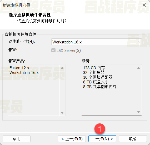Select the 128 GB 内存 limitation entry

click(94, 68)
